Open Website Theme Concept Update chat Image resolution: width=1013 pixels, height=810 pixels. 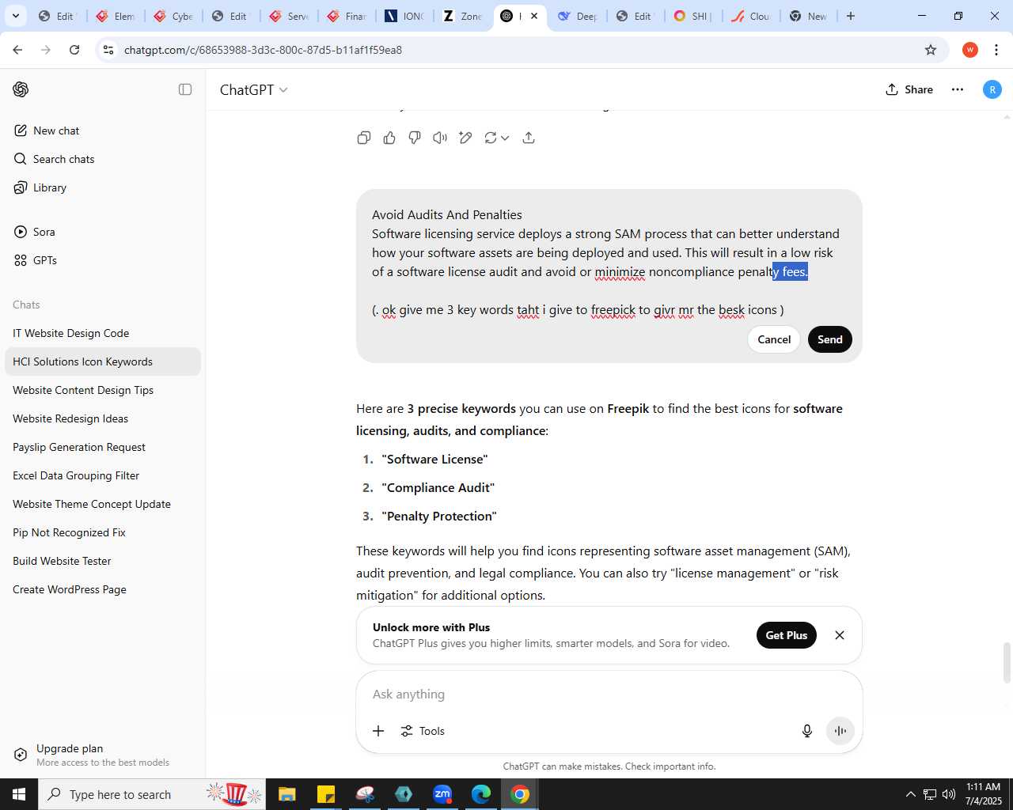coord(103,504)
